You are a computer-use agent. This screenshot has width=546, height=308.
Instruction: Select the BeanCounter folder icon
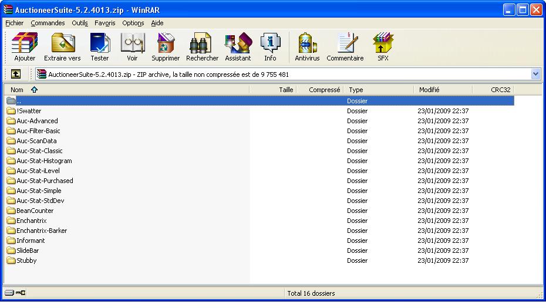coord(11,211)
